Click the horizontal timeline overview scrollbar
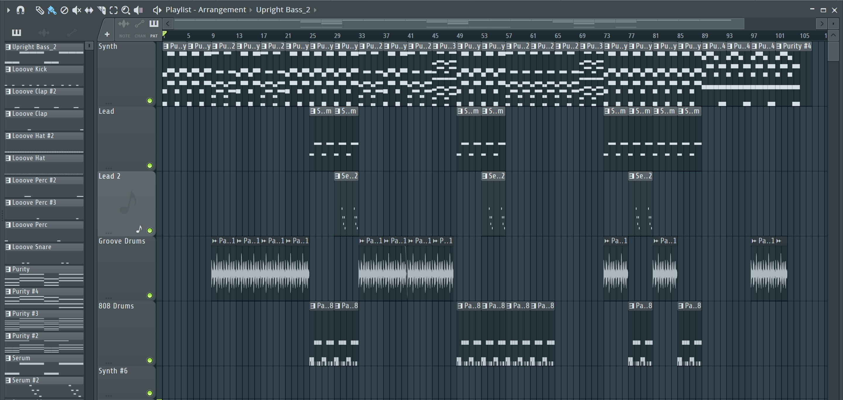Screen dimensions: 843x400 pyautogui.click(x=459, y=23)
